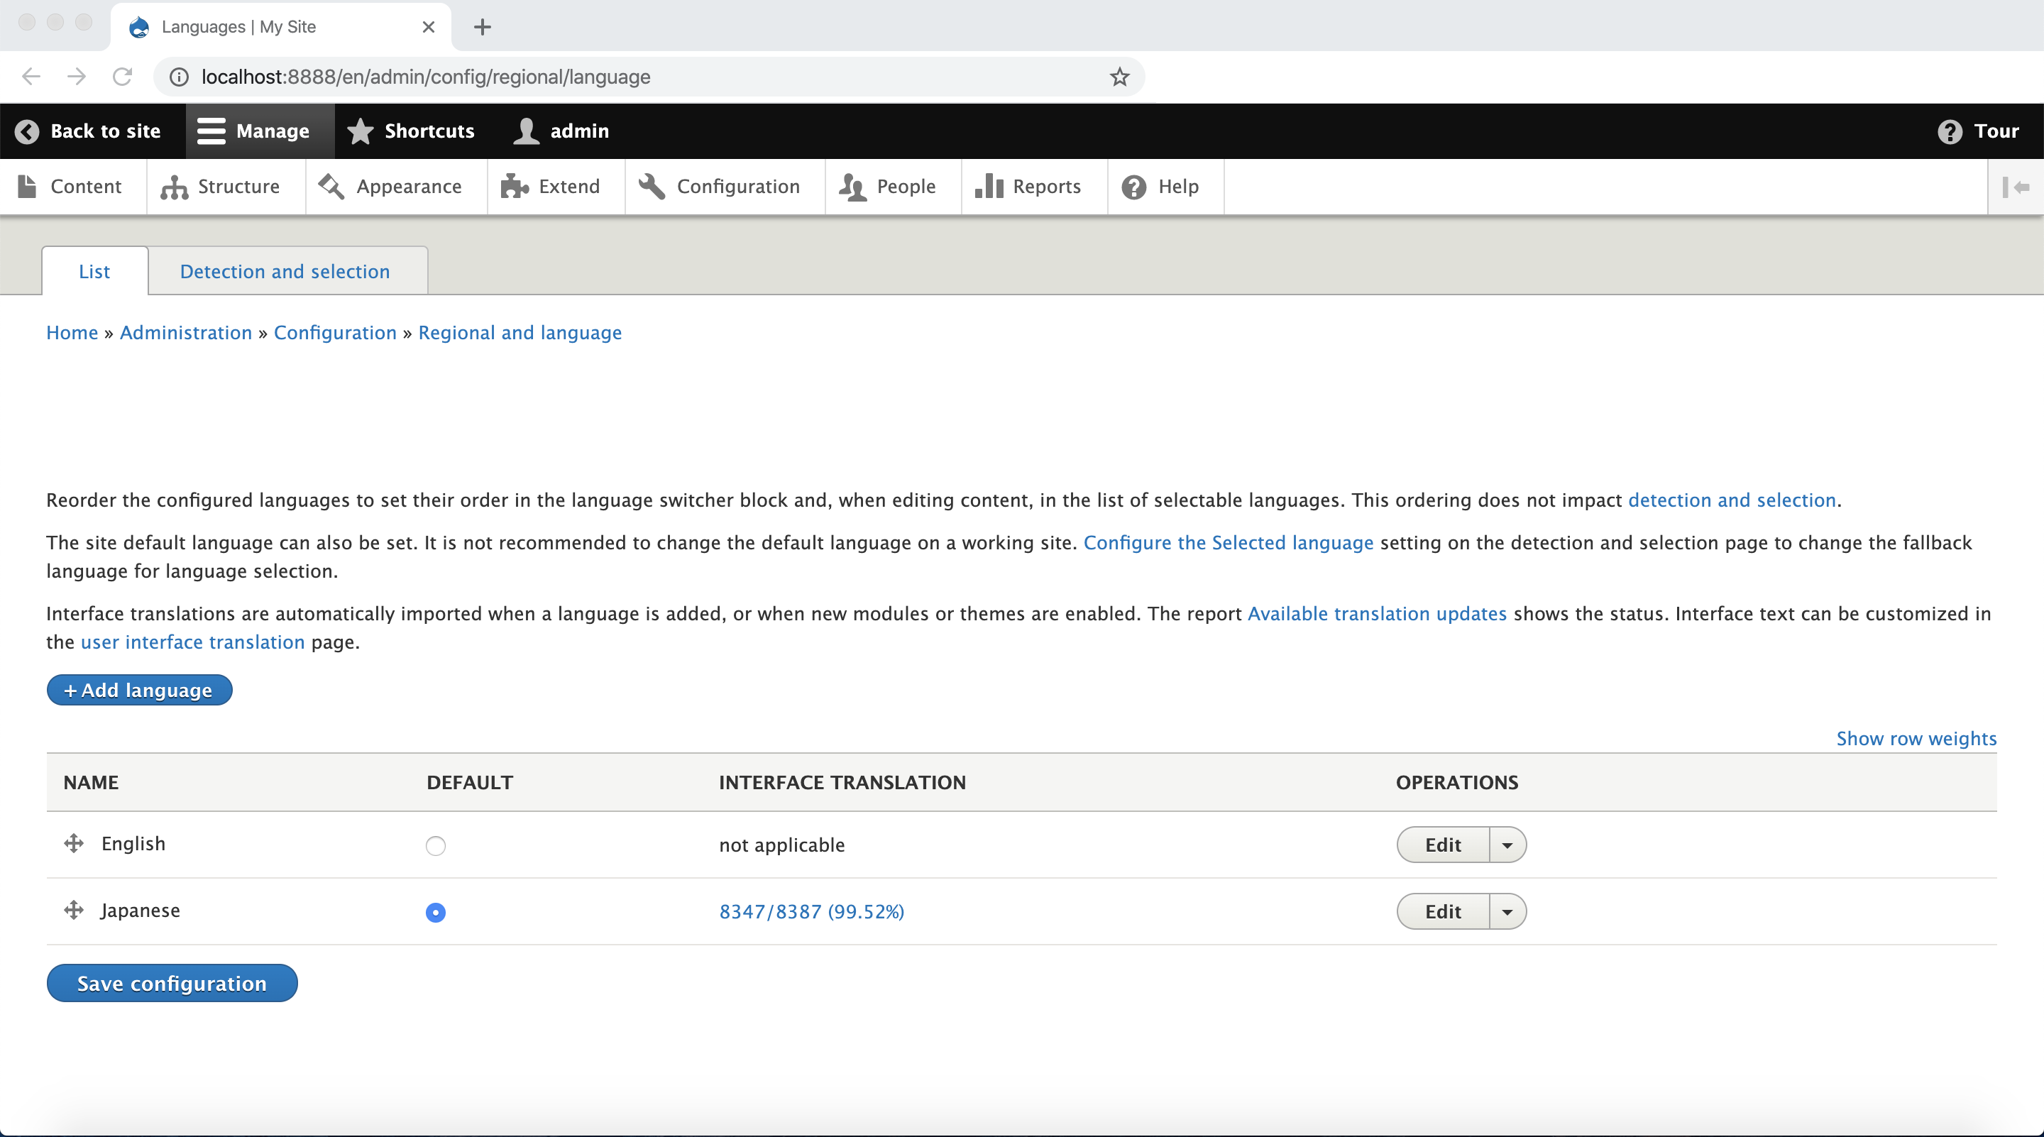Open the Japanese translation status link 8347/8387
Viewport: 2044px width, 1137px height.
tap(812, 911)
